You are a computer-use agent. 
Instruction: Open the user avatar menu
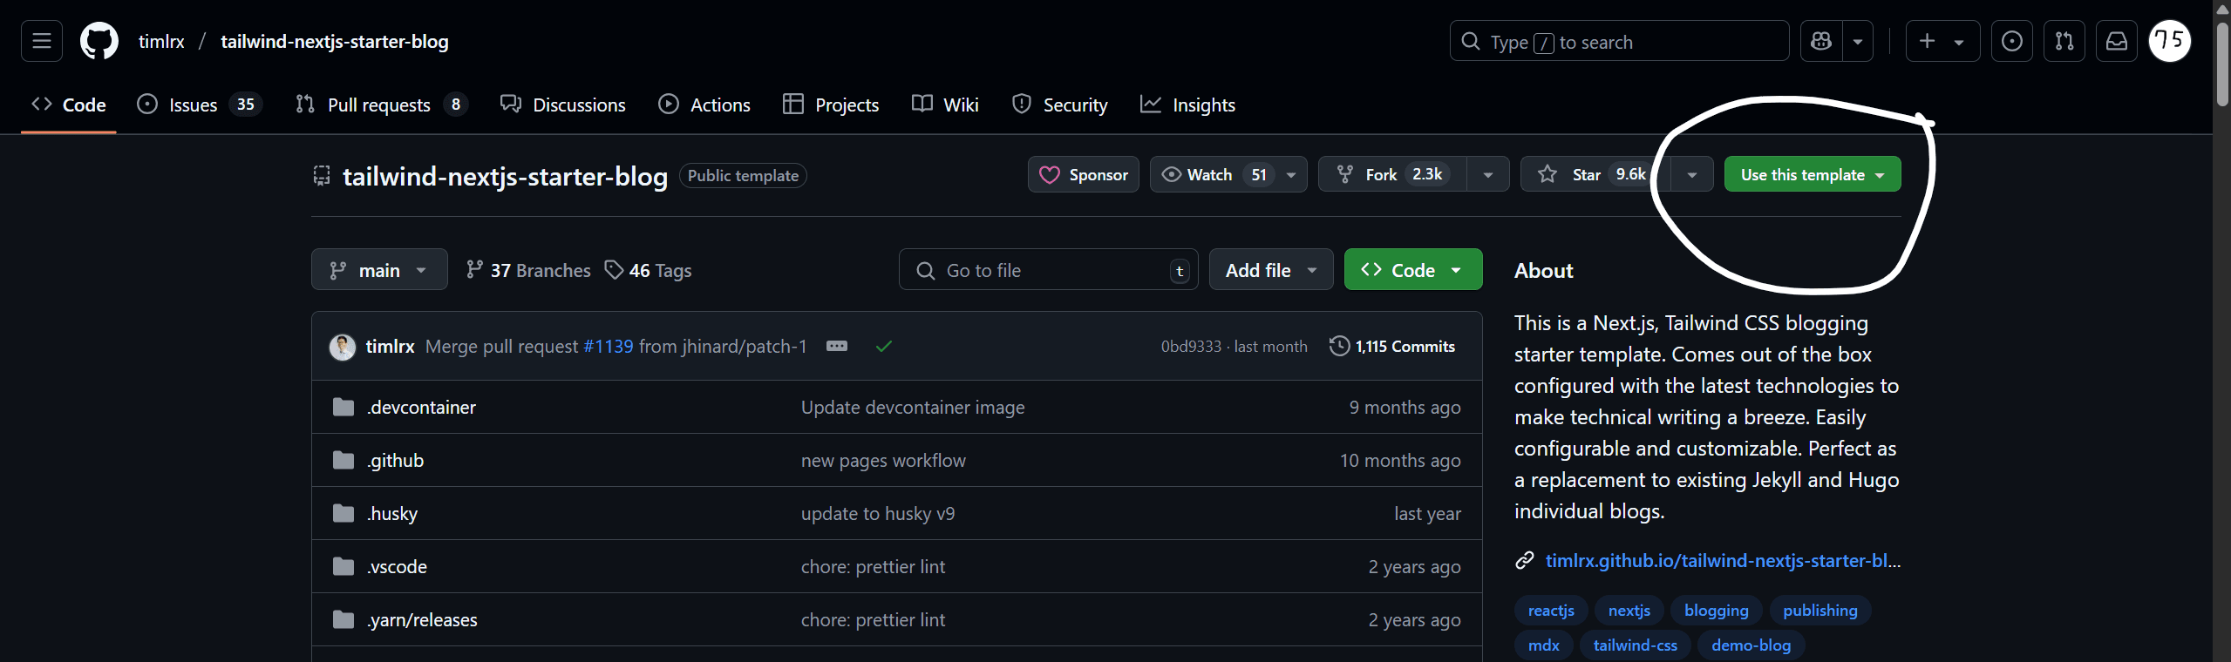click(2170, 41)
